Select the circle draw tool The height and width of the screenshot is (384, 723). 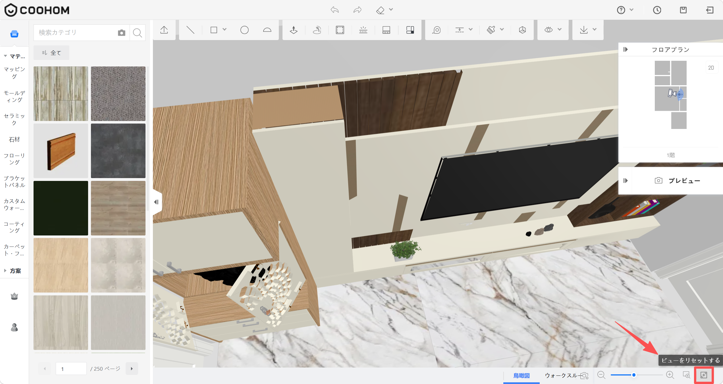point(244,30)
